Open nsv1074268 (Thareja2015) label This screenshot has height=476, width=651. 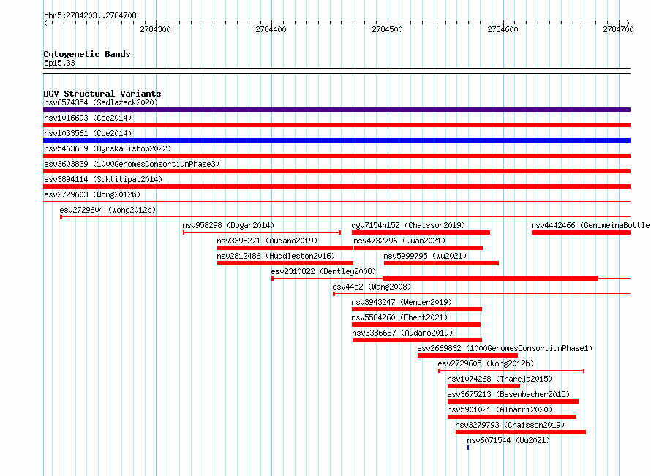[x=500, y=379]
